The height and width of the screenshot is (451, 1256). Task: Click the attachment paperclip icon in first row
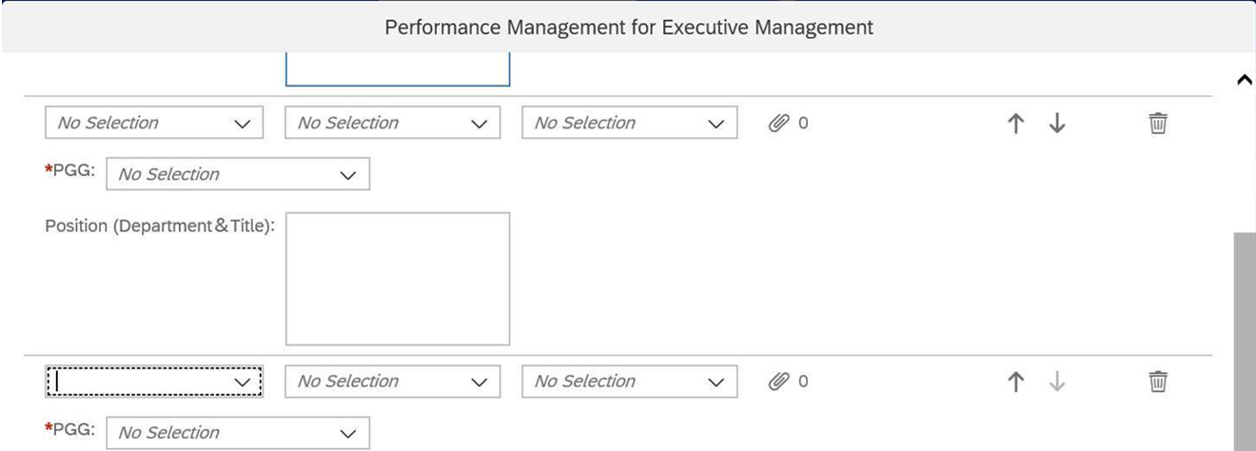[779, 123]
